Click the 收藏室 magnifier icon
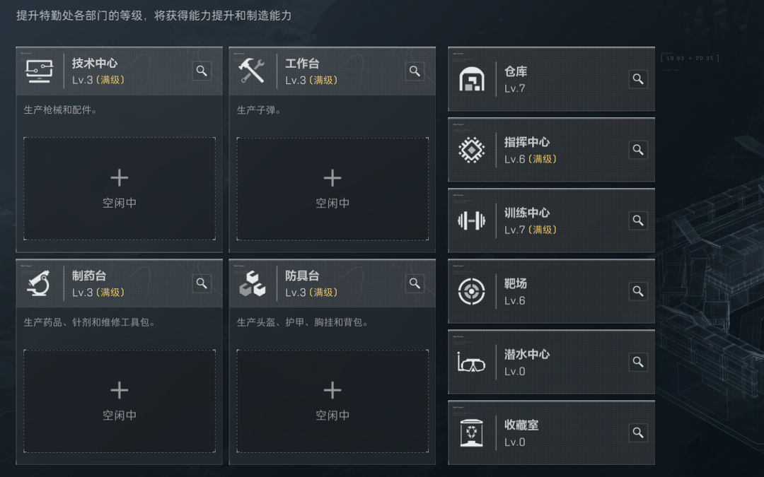 638,432
